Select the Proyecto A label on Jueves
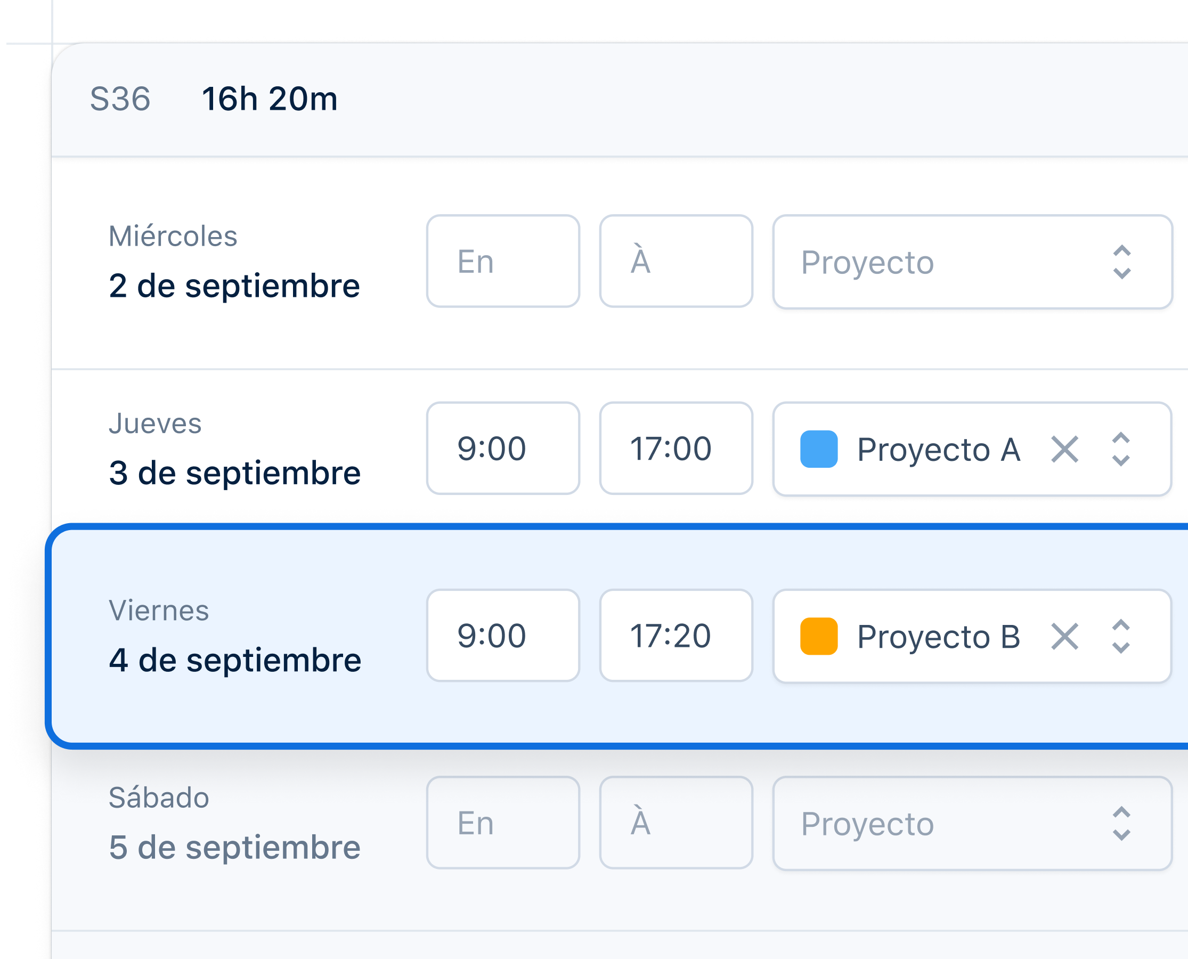The image size is (1188, 959). pyautogui.click(x=938, y=449)
